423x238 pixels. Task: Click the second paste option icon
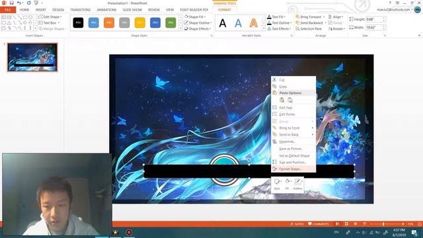coord(290,100)
